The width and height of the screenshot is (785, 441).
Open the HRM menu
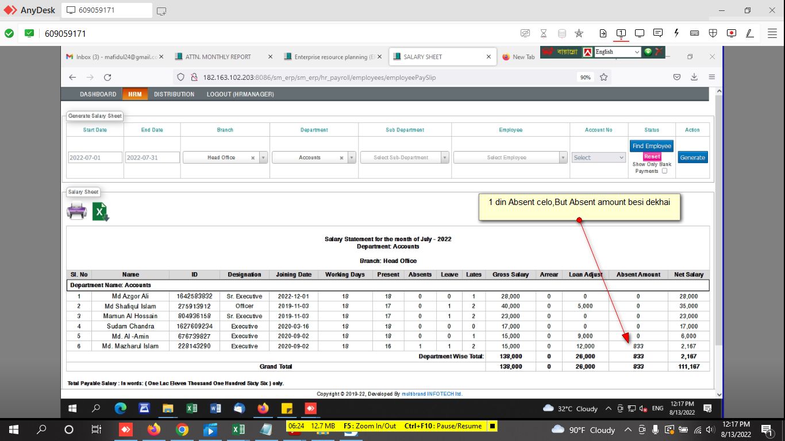(x=134, y=94)
